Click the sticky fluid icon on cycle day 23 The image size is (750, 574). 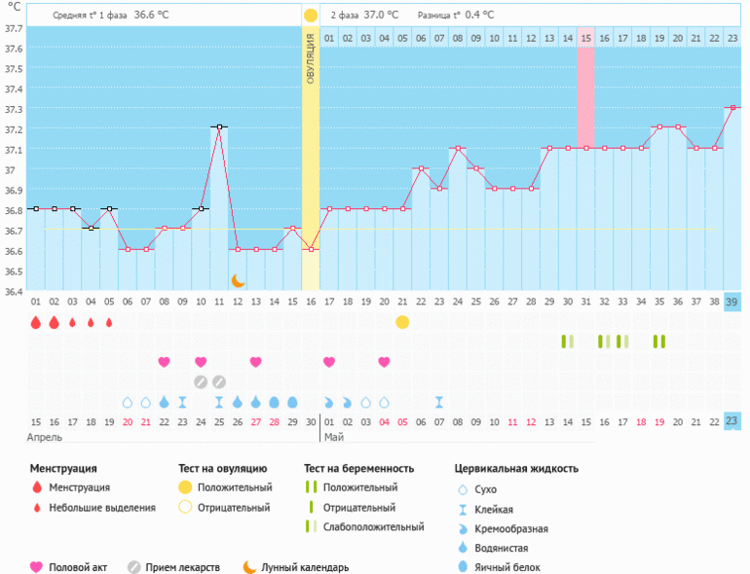point(439,401)
